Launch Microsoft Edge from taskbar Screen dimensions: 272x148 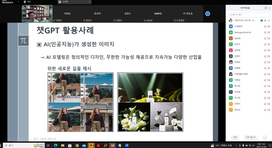(56, 145)
